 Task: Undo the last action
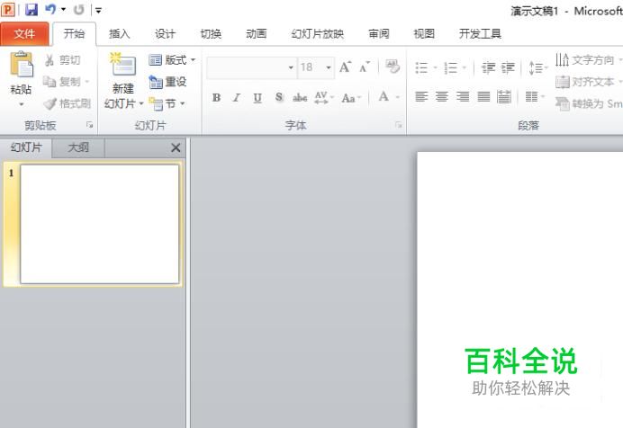(x=50, y=9)
